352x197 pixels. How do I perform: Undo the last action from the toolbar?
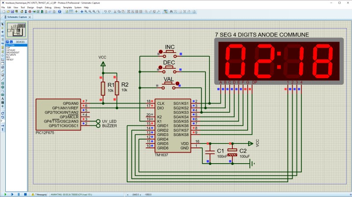pyautogui.click(x=105, y=12)
